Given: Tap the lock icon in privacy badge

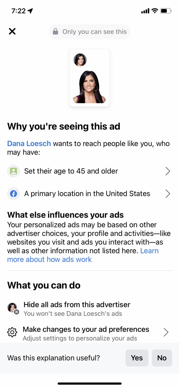Looking at the screenshot, I should click(56, 32).
